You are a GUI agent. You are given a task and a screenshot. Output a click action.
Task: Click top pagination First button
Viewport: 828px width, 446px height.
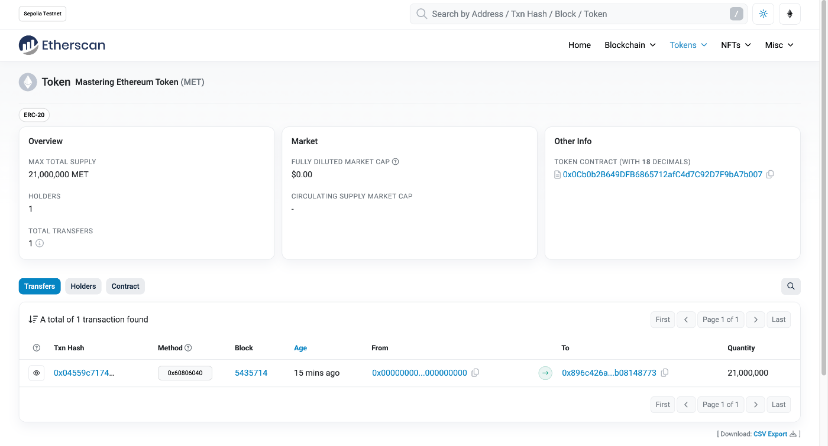tap(663, 320)
